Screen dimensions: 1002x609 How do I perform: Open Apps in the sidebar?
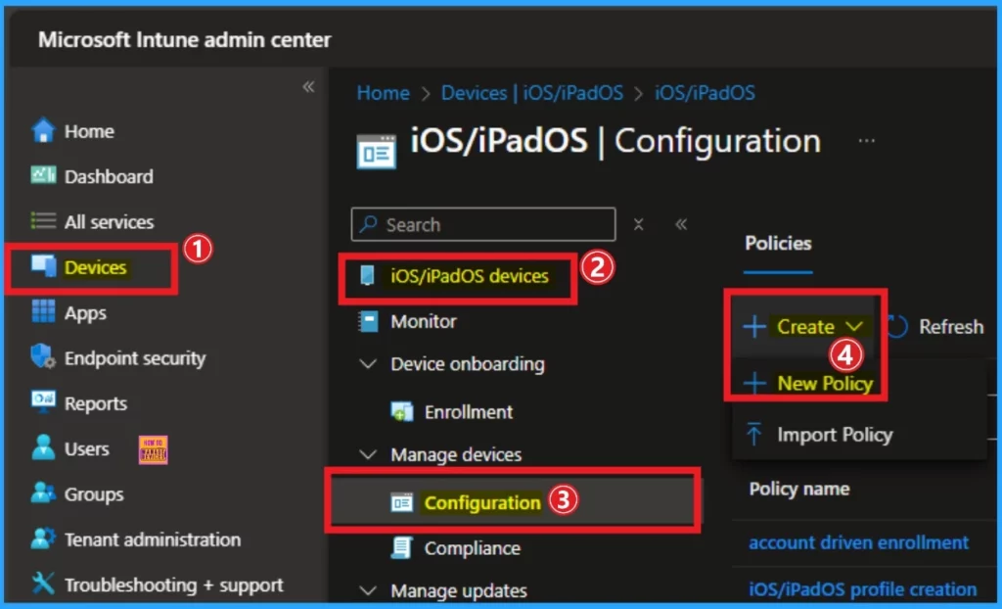[x=86, y=312]
